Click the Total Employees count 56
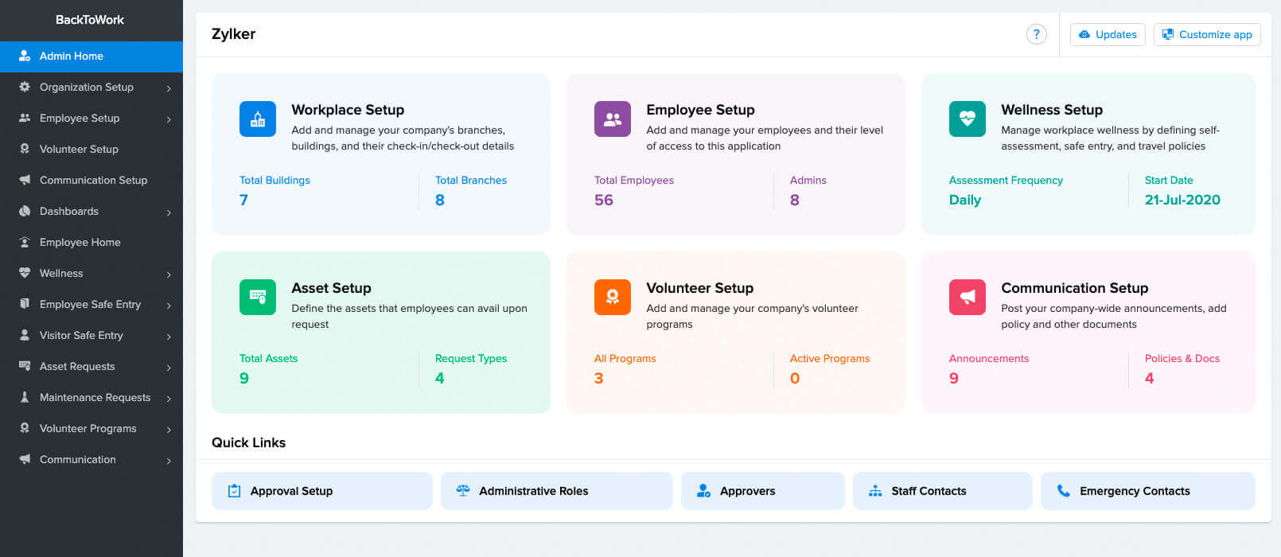Screen dimensions: 1281x557 [603, 201]
